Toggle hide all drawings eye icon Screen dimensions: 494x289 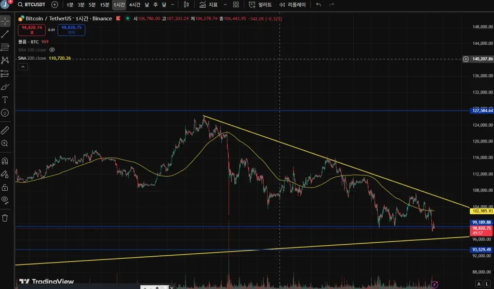[x=5, y=200]
